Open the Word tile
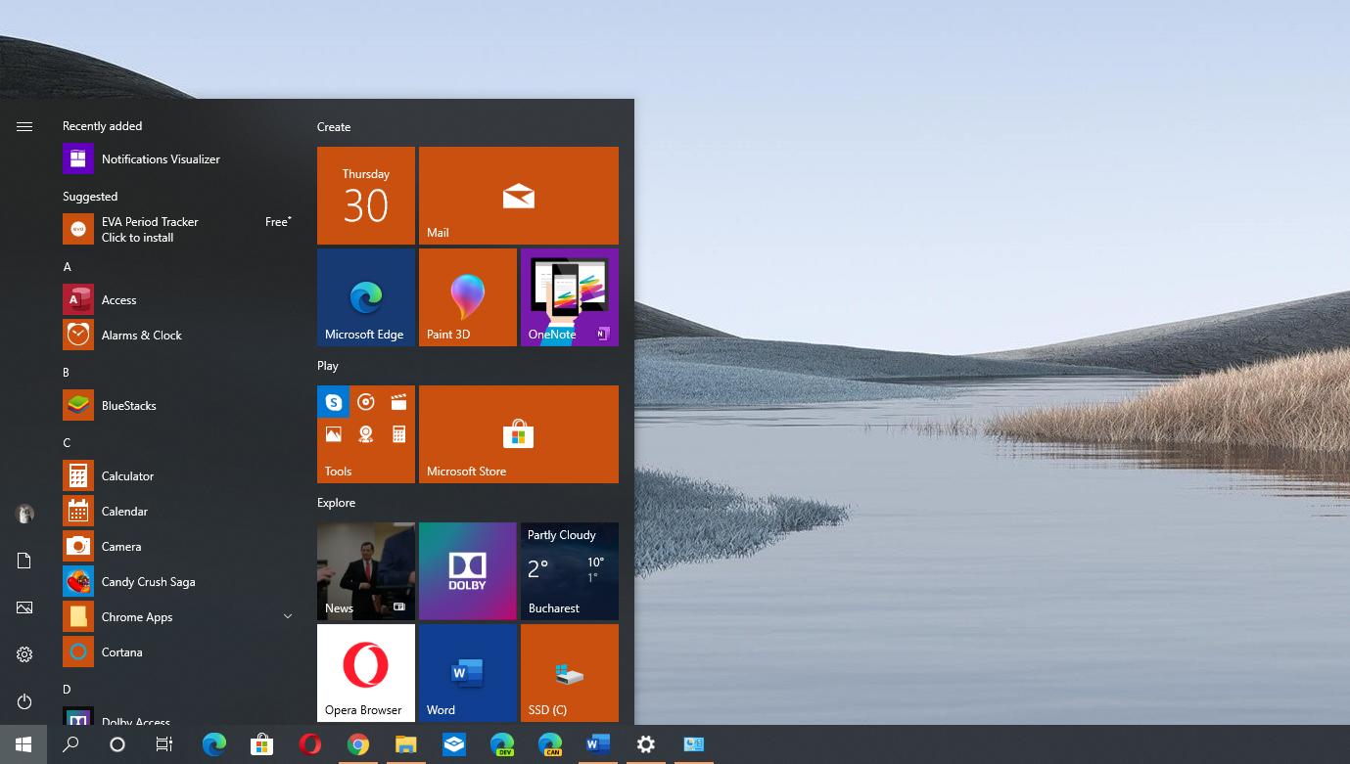This screenshot has width=1350, height=764. point(468,673)
